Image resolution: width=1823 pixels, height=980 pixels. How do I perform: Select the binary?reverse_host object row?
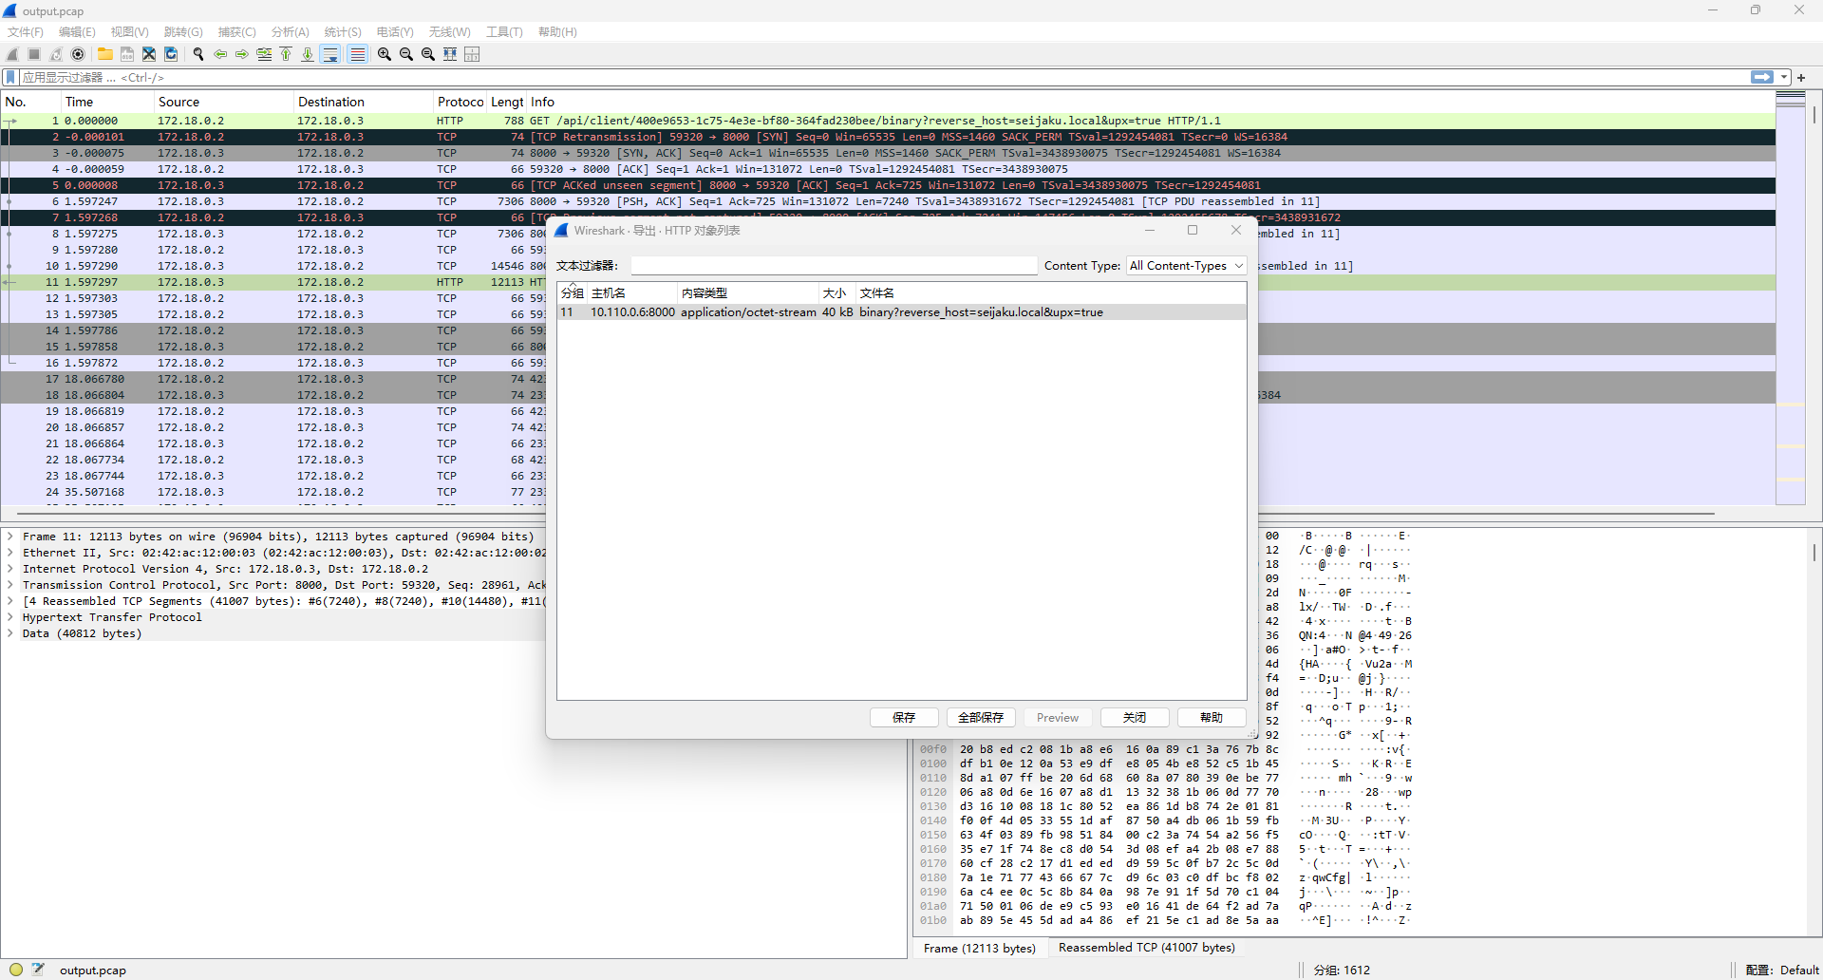902,312
